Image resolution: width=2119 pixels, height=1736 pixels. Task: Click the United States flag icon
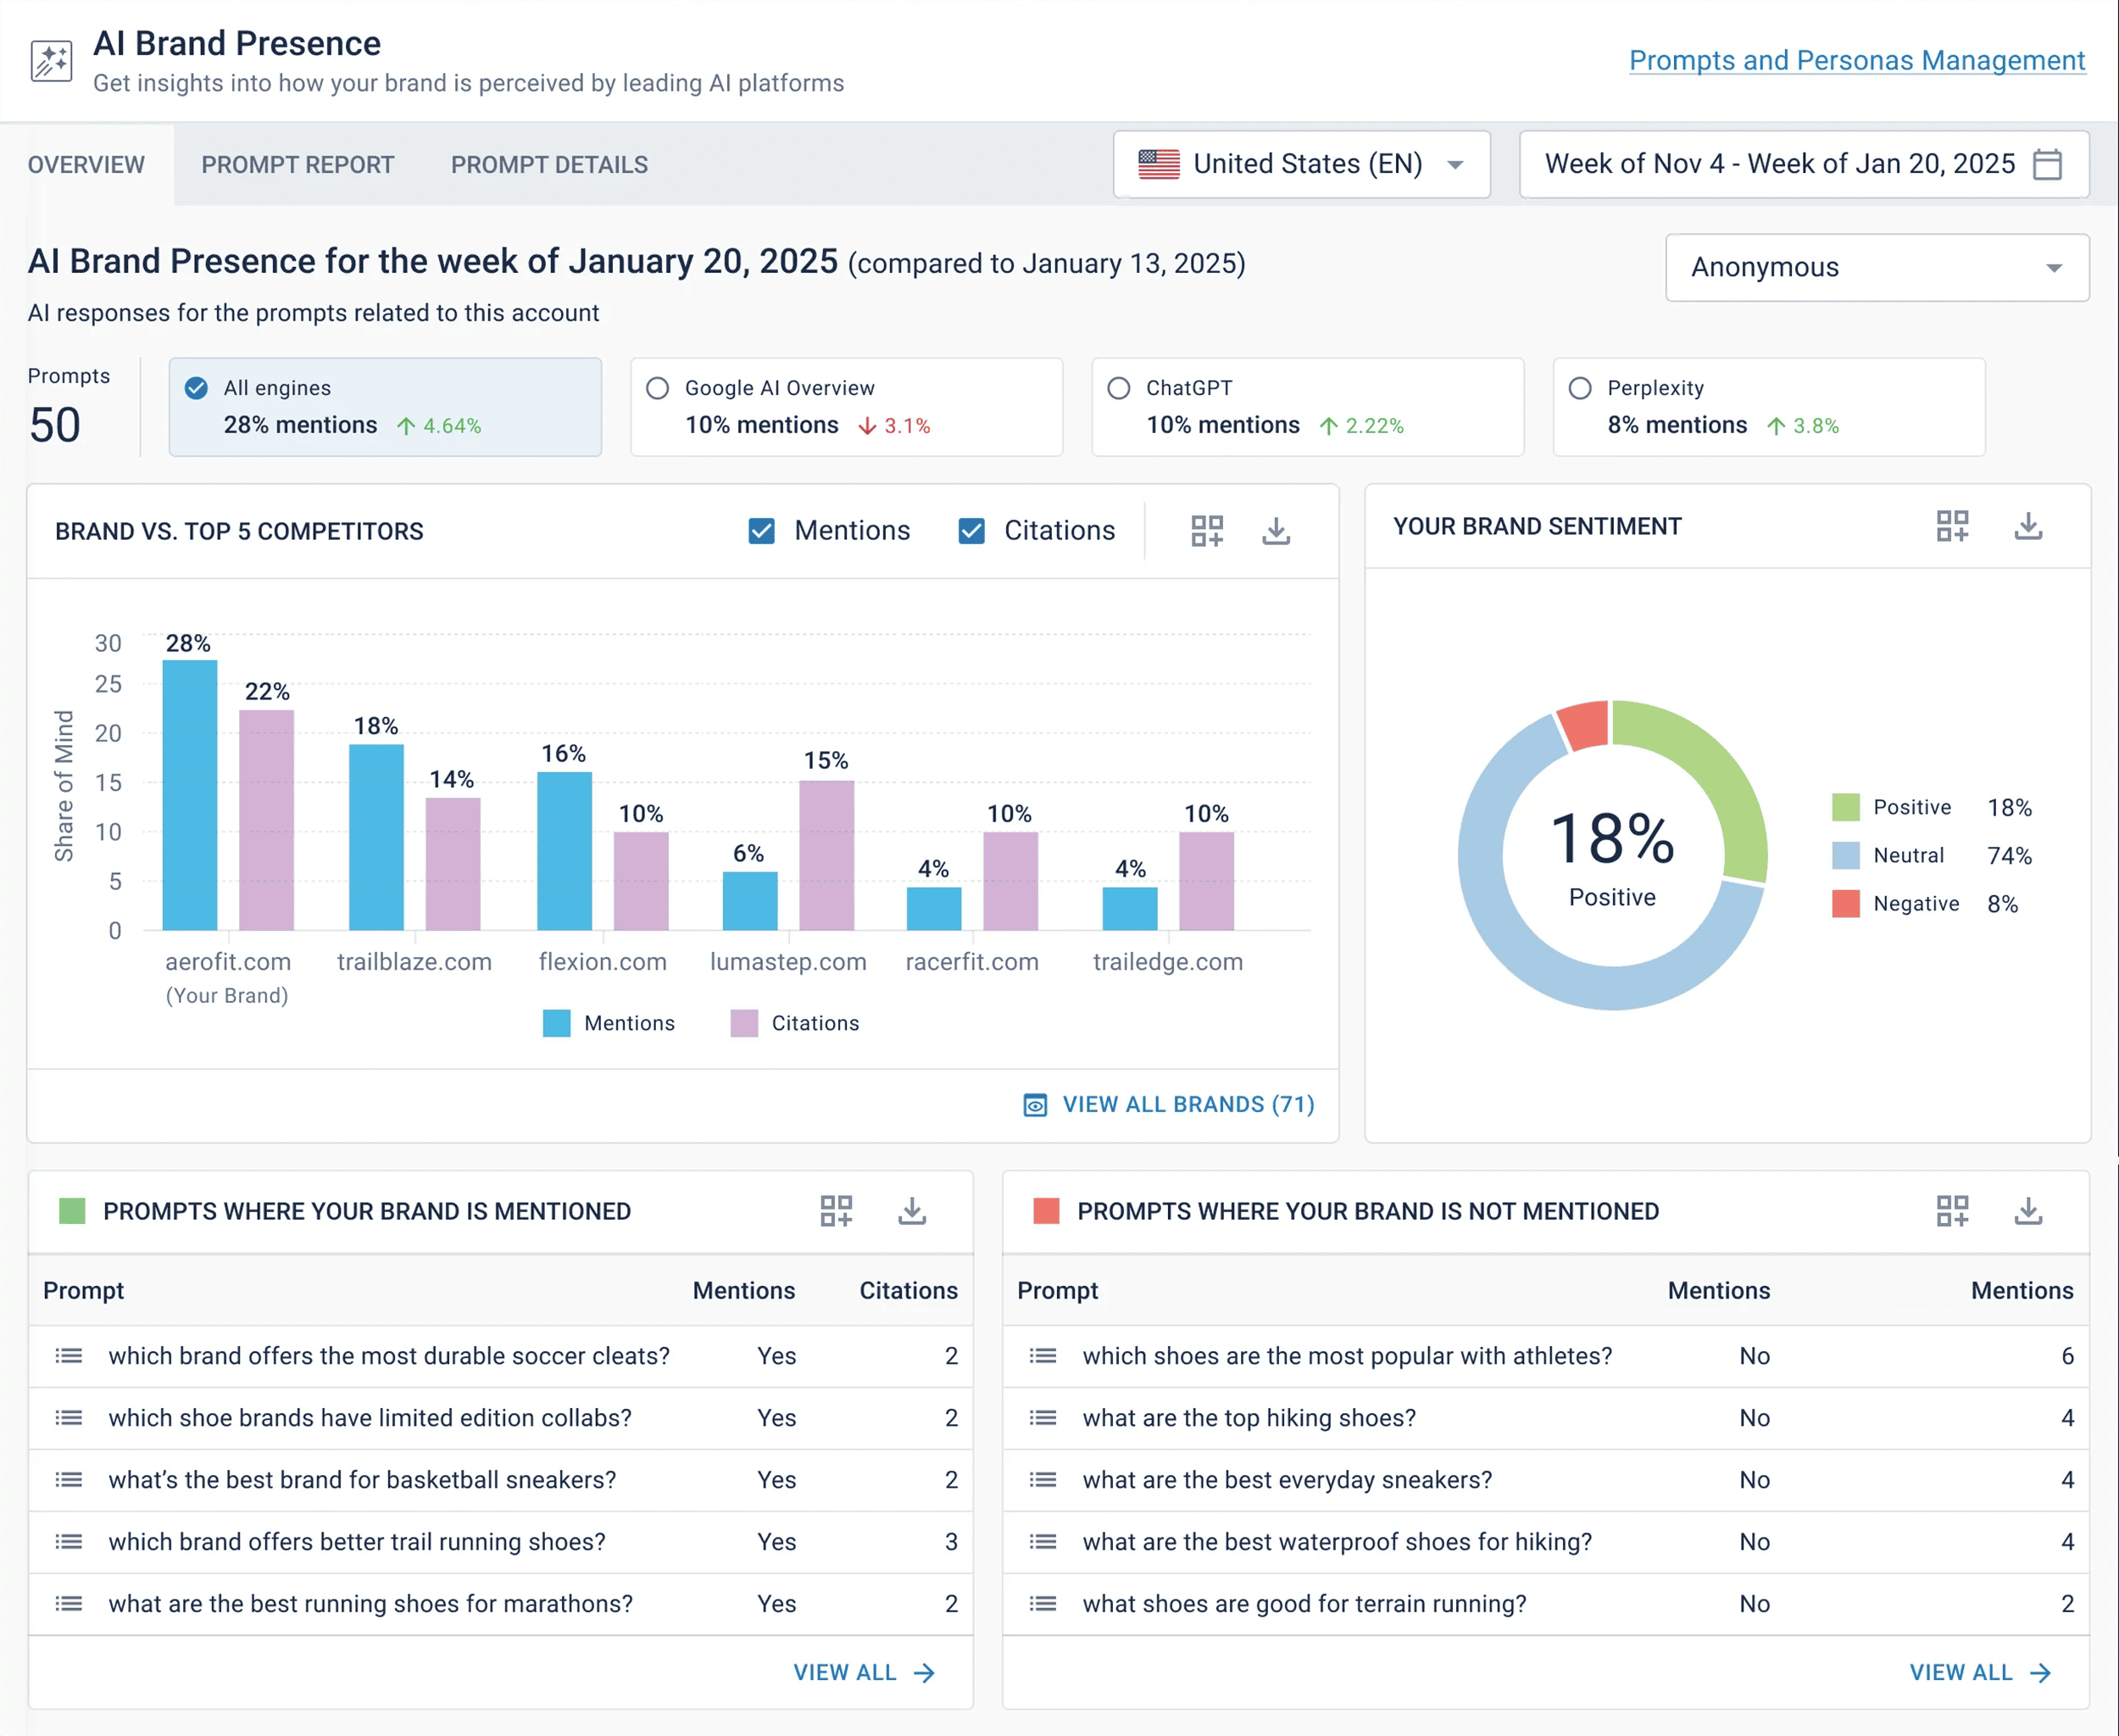click(x=1159, y=164)
